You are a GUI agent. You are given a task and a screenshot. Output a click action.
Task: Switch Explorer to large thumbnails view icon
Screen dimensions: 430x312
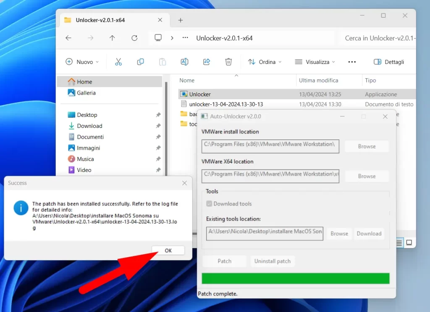point(409,243)
